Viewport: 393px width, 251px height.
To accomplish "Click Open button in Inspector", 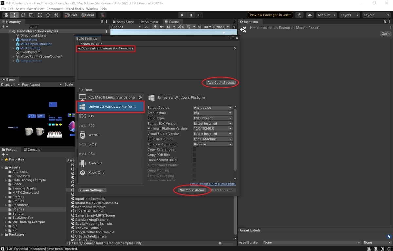I will (385, 34).
